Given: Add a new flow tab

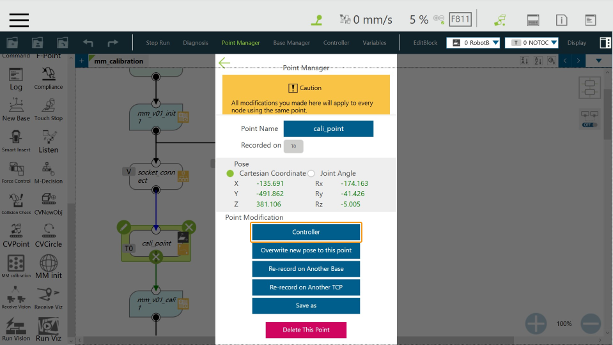Looking at the screenshot, I should click(81, 61).
